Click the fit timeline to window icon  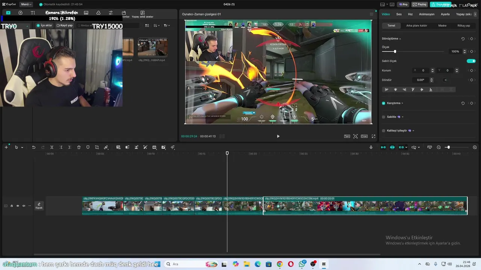pyautogui.click(x=430, y=147)
